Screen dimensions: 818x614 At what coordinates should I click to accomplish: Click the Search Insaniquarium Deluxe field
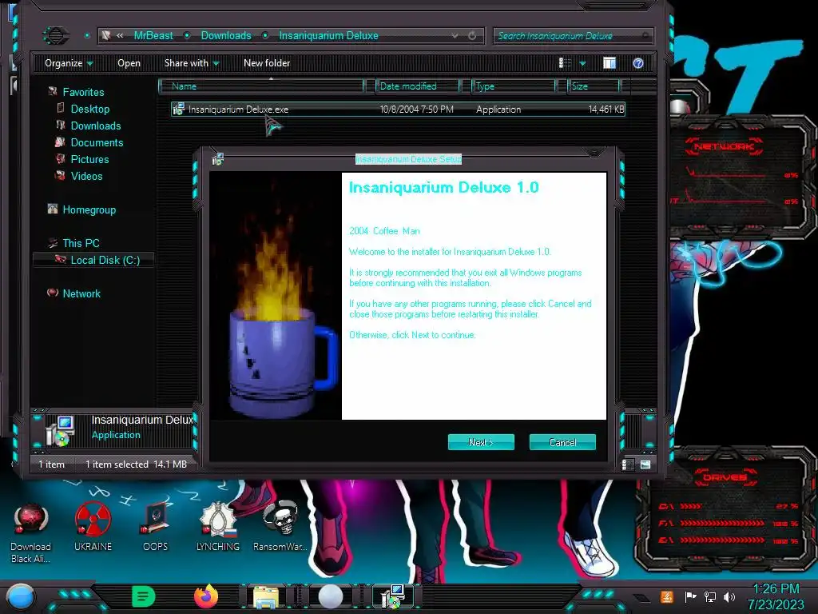[572, 35]
